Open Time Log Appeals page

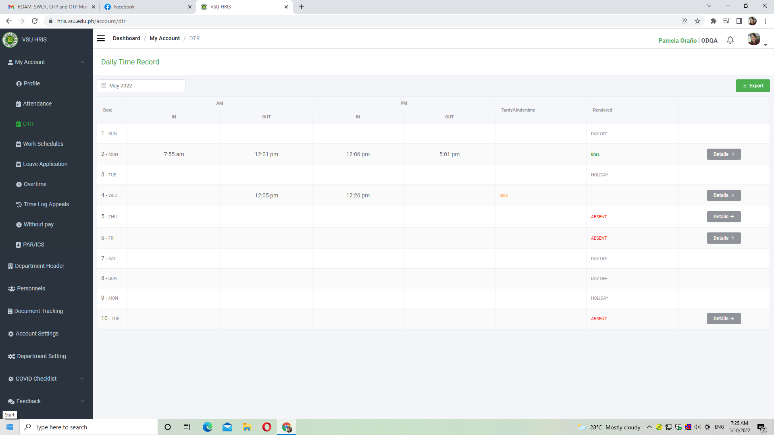pyautogui.click(x=46, y=204)
